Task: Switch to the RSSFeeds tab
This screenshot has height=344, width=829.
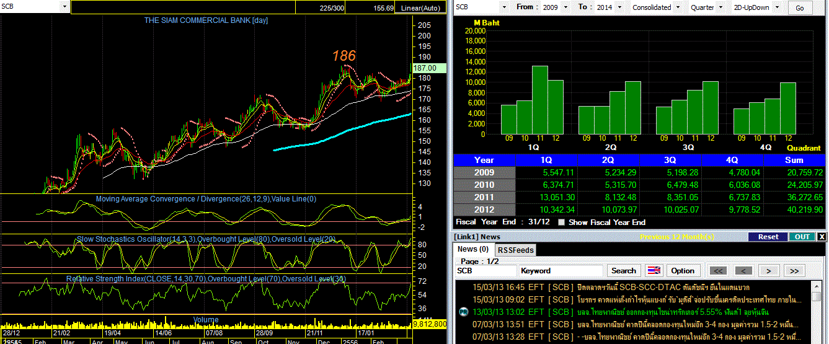Action: pyautogui.click(x=516, y=250)
